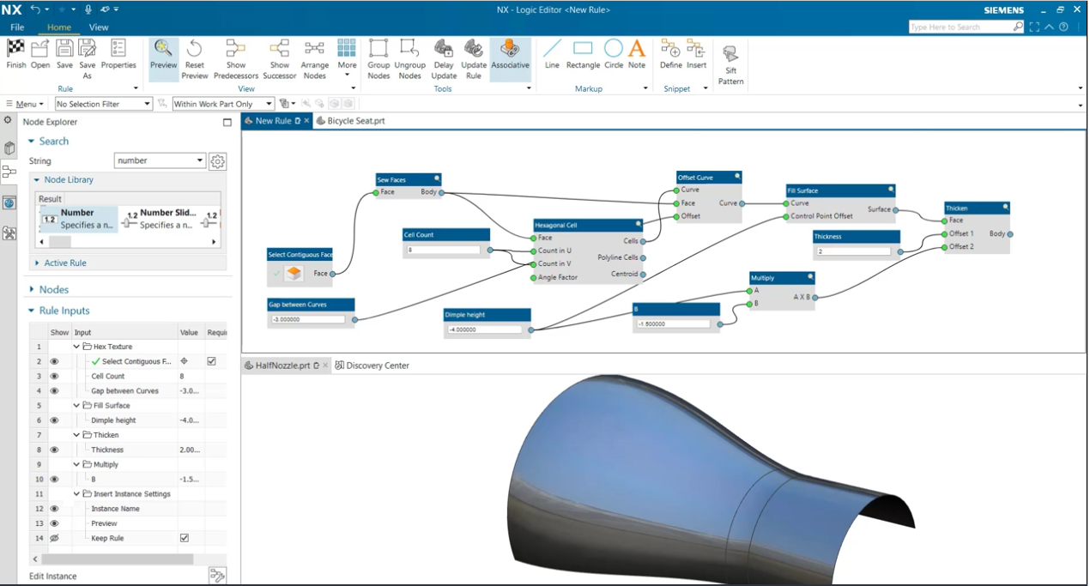Collapse the Node Library section

(x=37, y=180)
